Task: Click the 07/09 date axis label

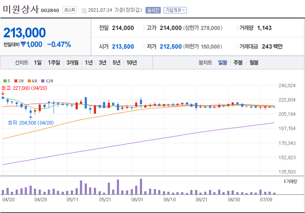Action: click(266, 200)
